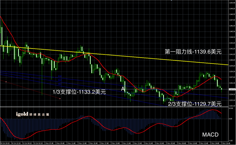Click the letter A marker on chart

tap(123, 89)
